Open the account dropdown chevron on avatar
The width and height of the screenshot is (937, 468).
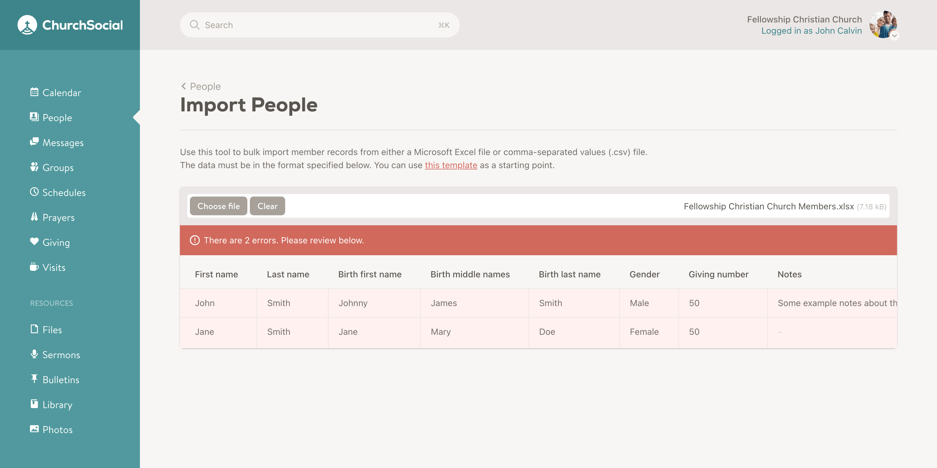(x=895, y=36)
